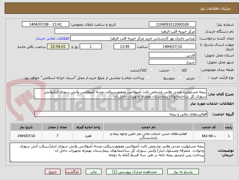
Task: Click the کد خدمت column header
Action: tap(209, 127)
